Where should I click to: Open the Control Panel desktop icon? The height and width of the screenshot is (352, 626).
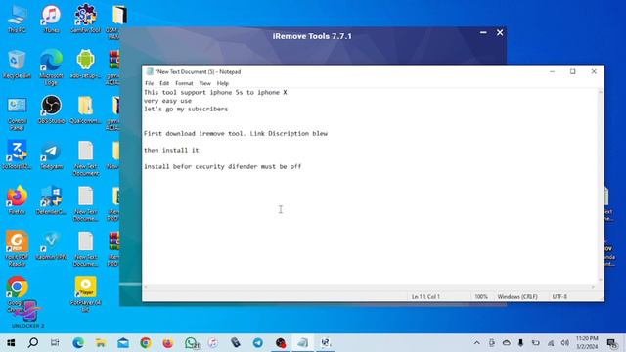(x=17, y=113)
